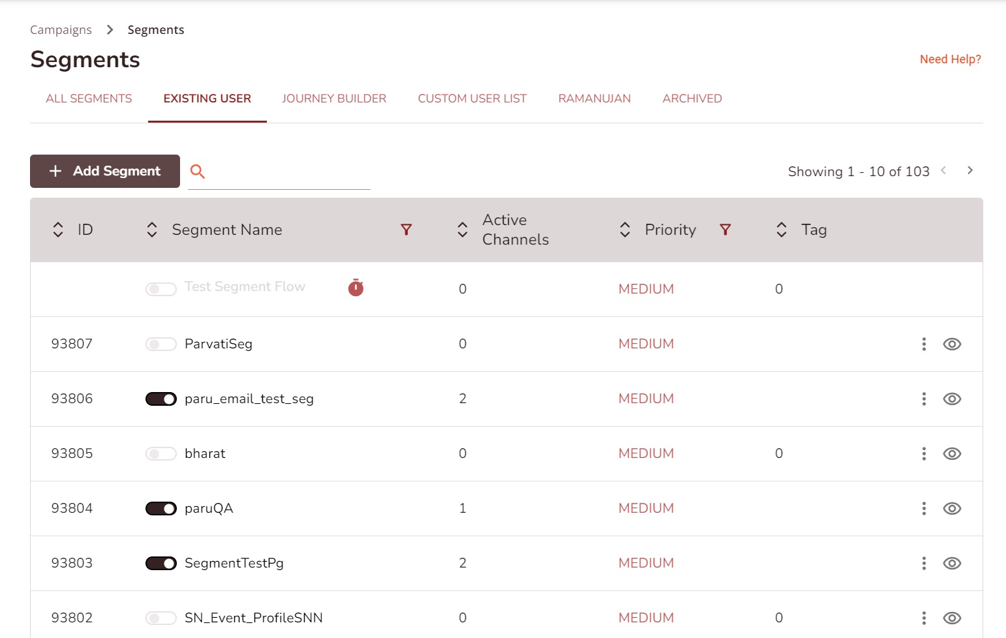Disable the paru_email_test_seg segment toggle
1006x638 pixels.
[x=160, y=399]
